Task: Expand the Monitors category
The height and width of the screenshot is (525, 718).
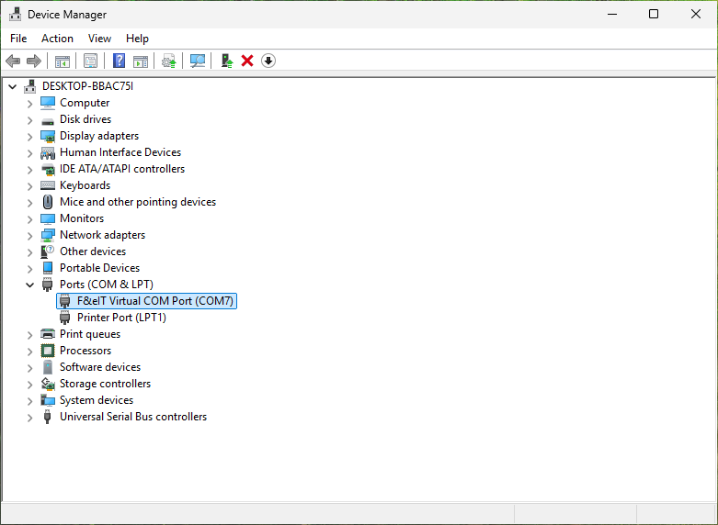Action: coord(29,219)
